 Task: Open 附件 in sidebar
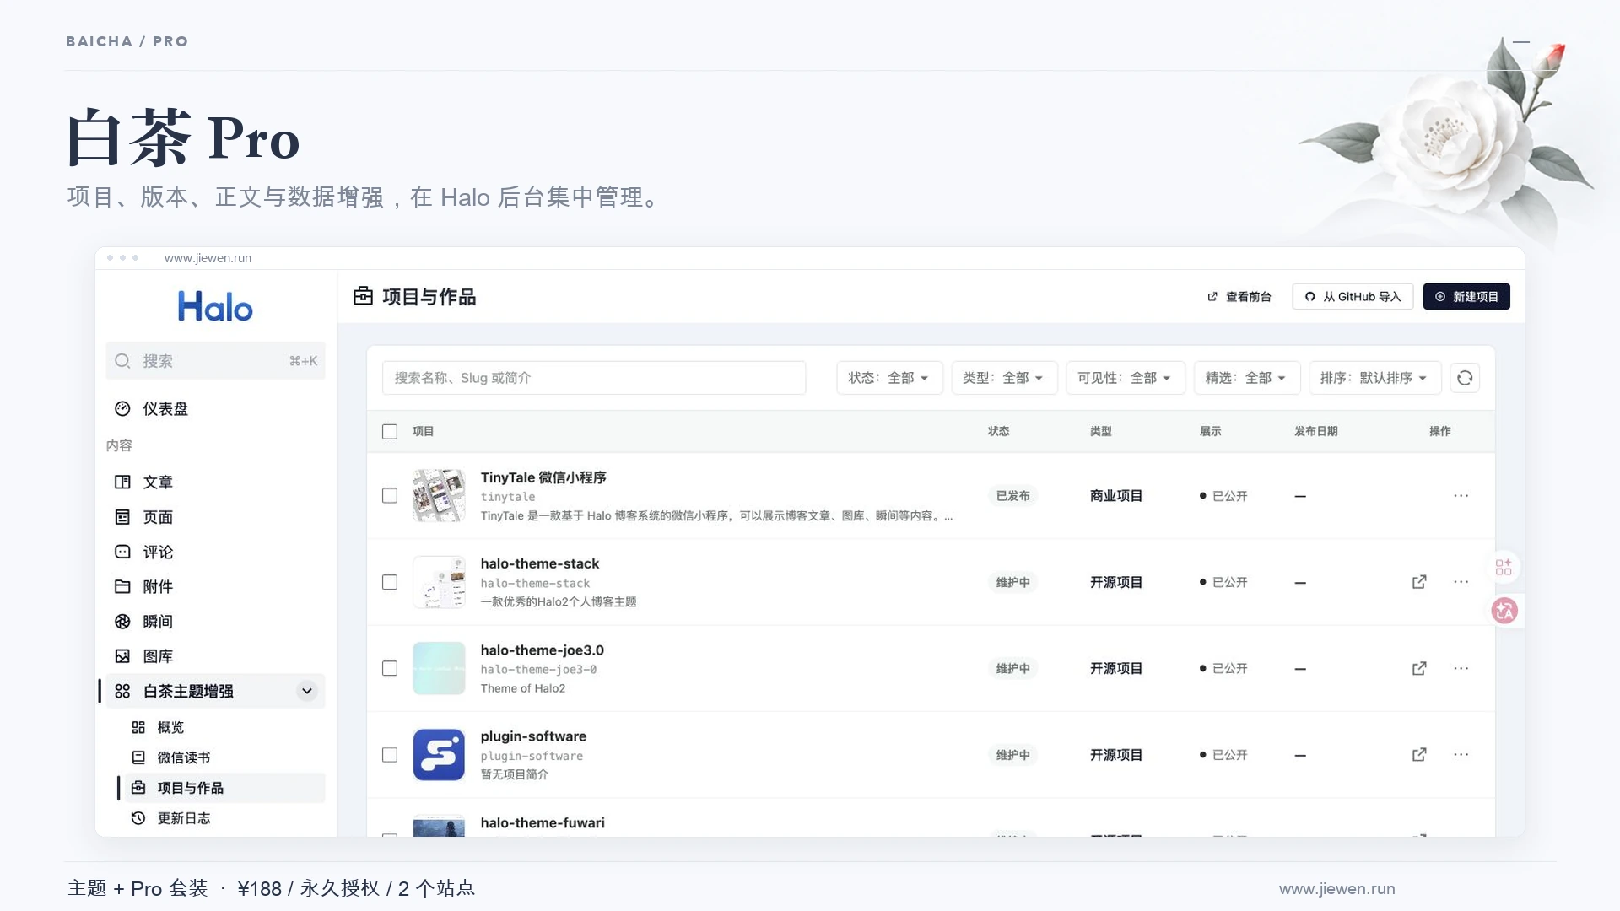(x=215, y=587)
